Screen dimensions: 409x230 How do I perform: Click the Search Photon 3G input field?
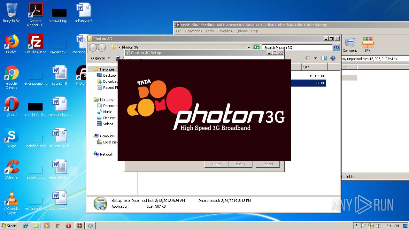(x=297, y=48)
